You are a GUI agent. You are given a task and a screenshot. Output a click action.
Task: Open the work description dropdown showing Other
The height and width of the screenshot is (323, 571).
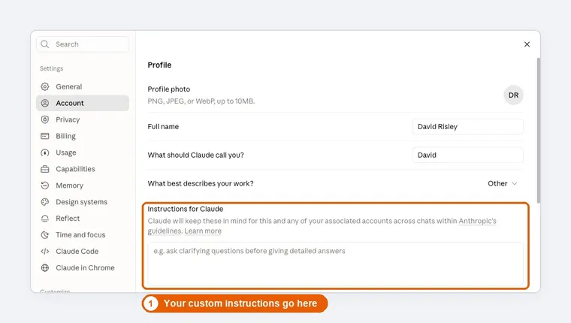pyautogui.click(x=503, y=183)
